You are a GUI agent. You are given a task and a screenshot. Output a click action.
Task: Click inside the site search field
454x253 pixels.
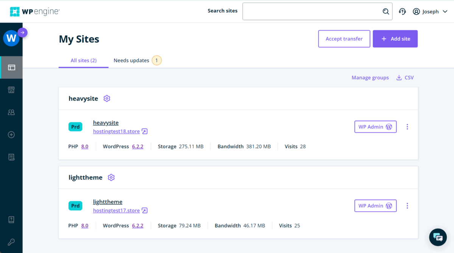(x=317, y=11)
